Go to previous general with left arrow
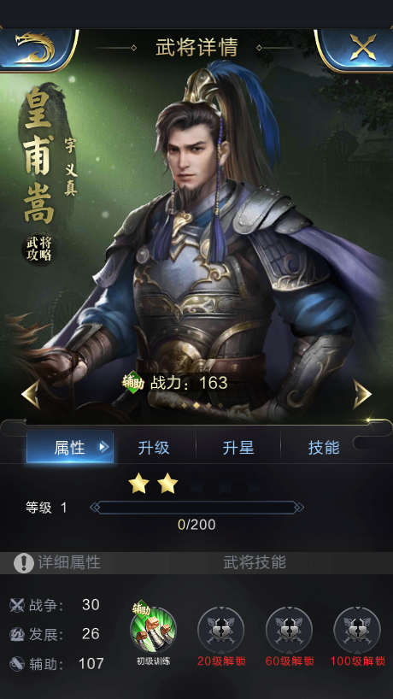Image resolution: width=393 pixels, height=699 pixels. [x=31, y=394]
